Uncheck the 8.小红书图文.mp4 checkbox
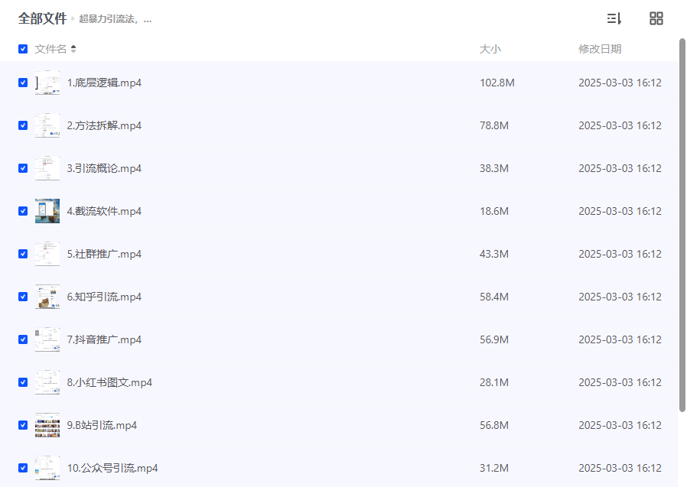 tap(23, 382)
